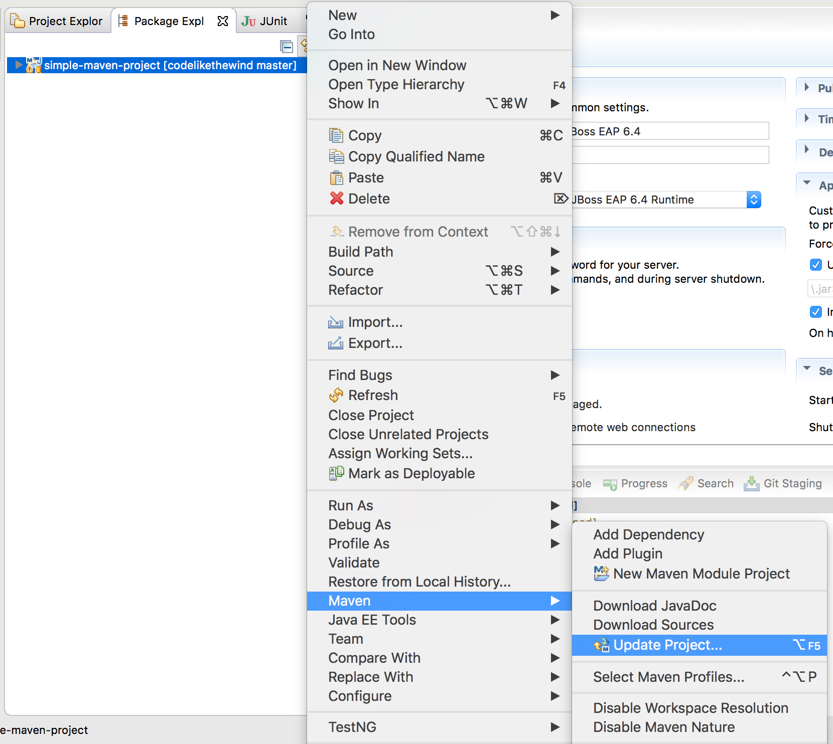Click the .jar pattern input field
833x744 pixels.
pyautogui.click(x=820, y=288)
